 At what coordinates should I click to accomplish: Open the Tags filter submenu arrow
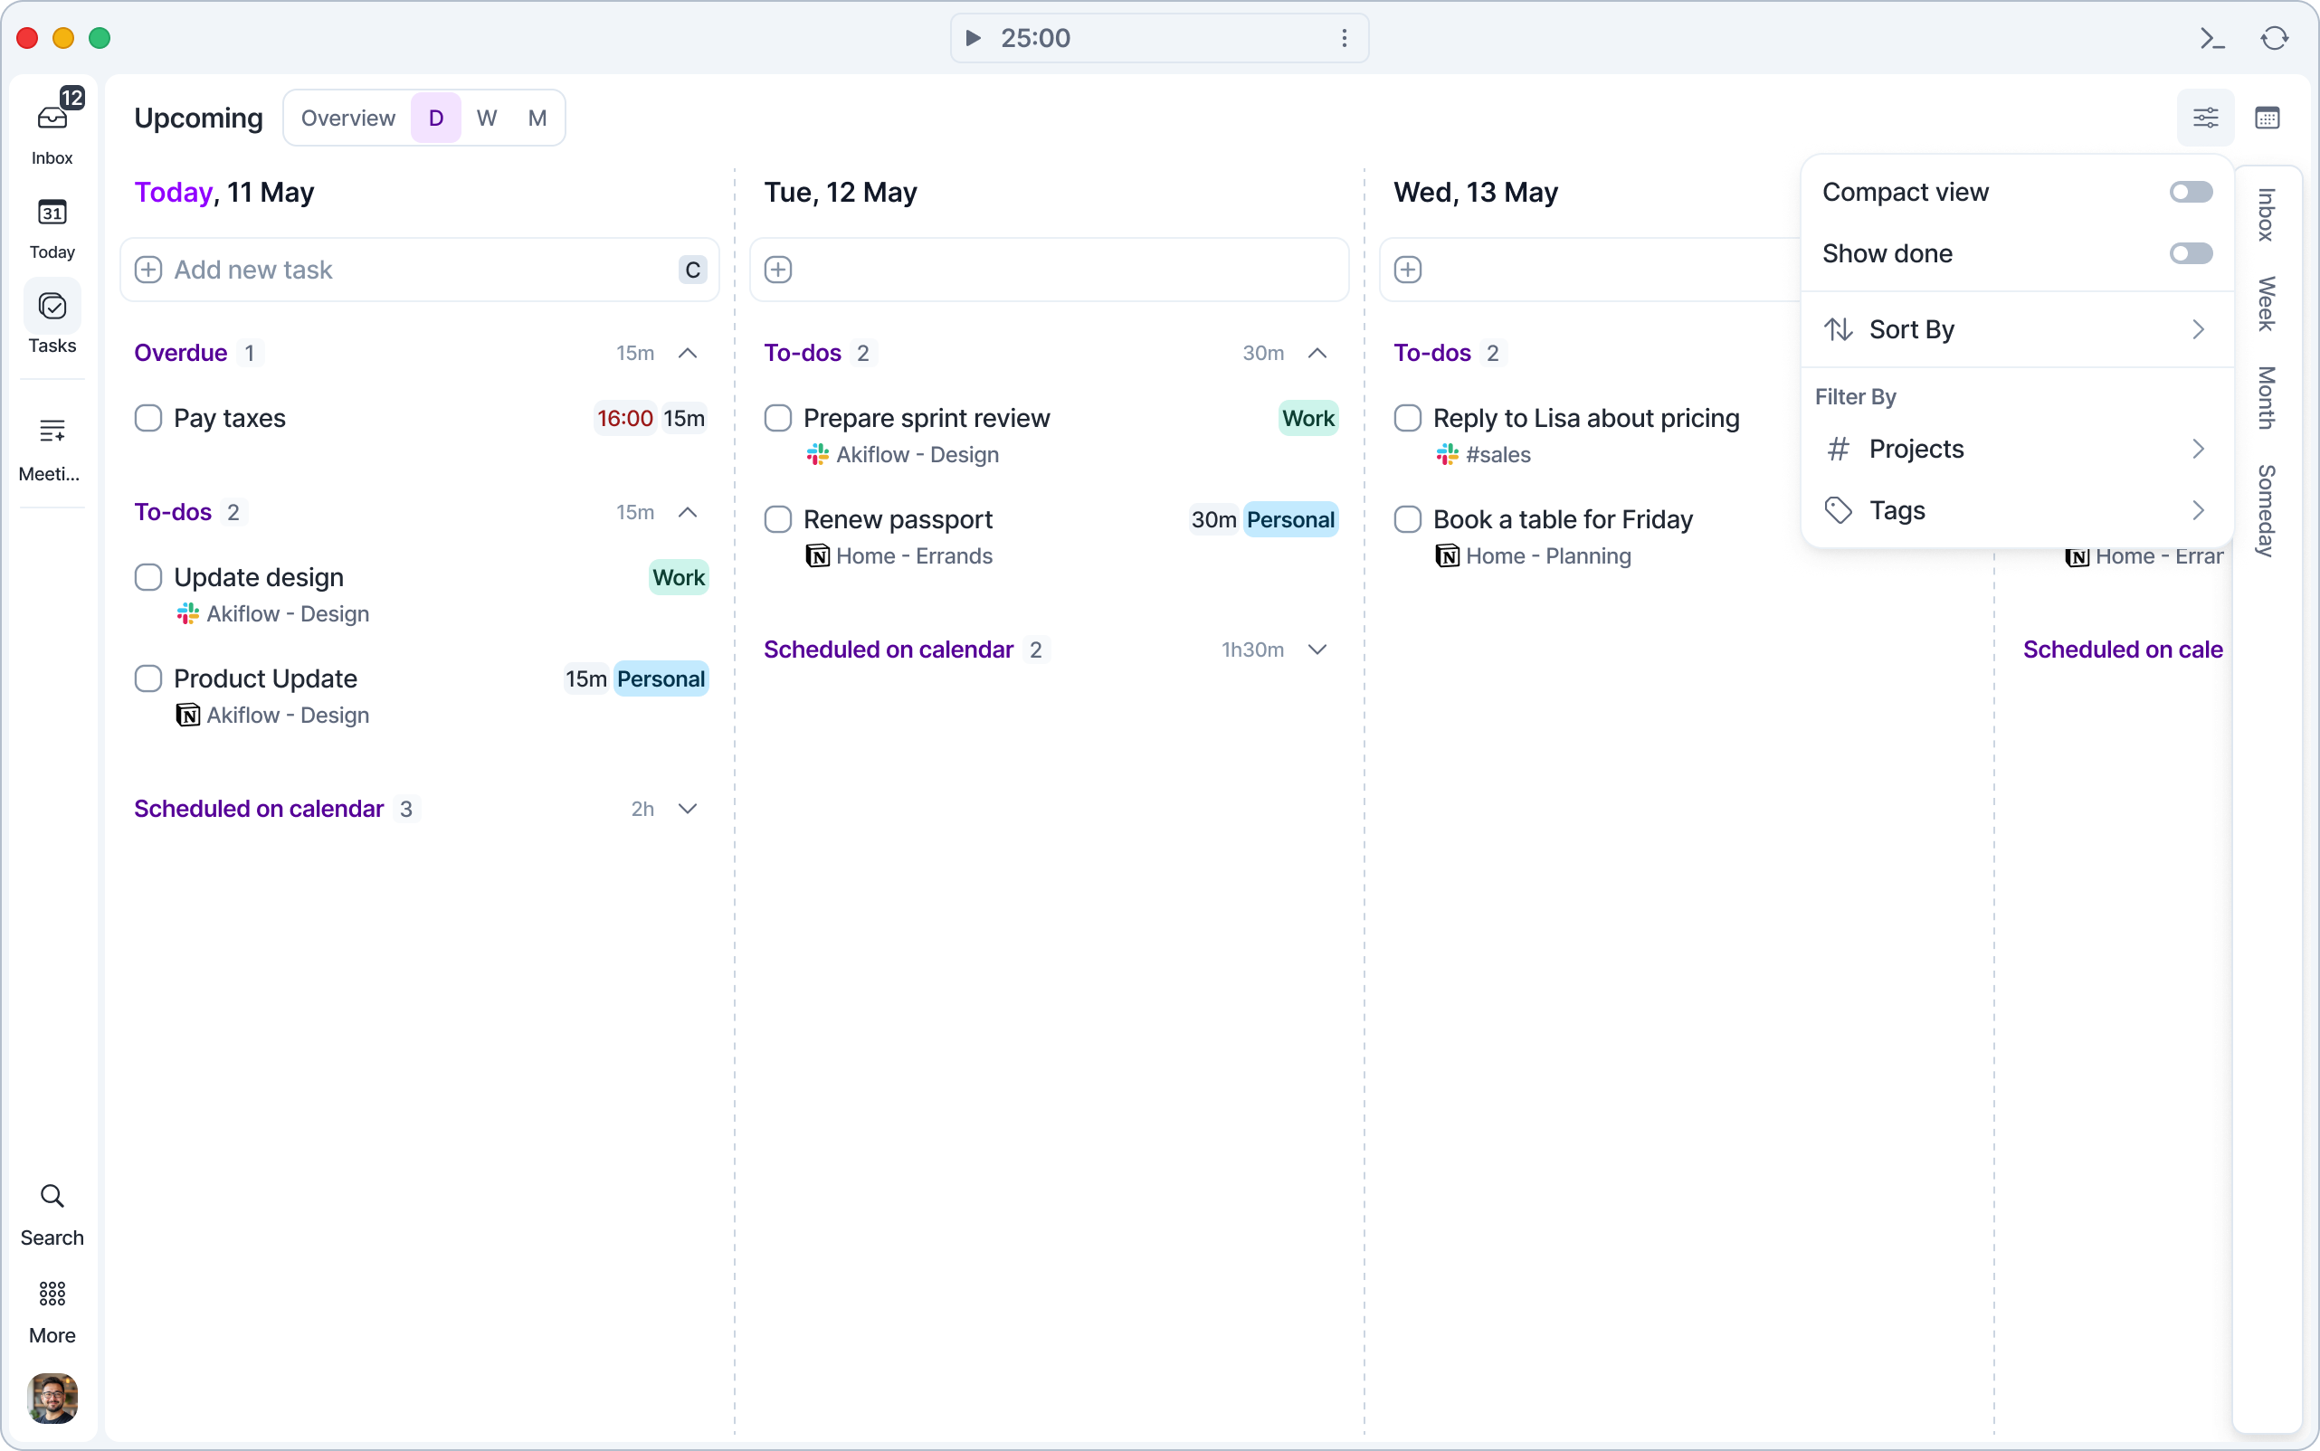pos(2198,510)
